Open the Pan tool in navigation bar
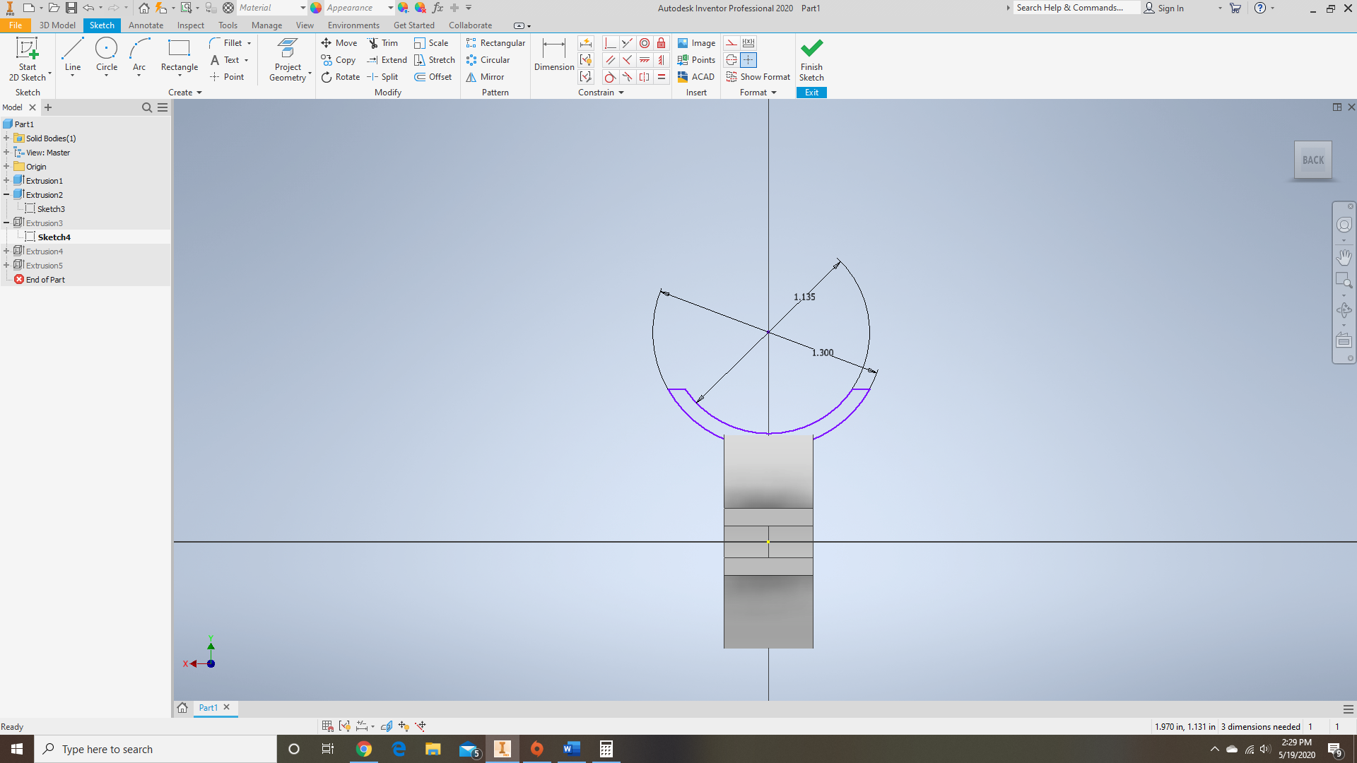This screenshot has width=1357, height=763. click(1344, 257)
